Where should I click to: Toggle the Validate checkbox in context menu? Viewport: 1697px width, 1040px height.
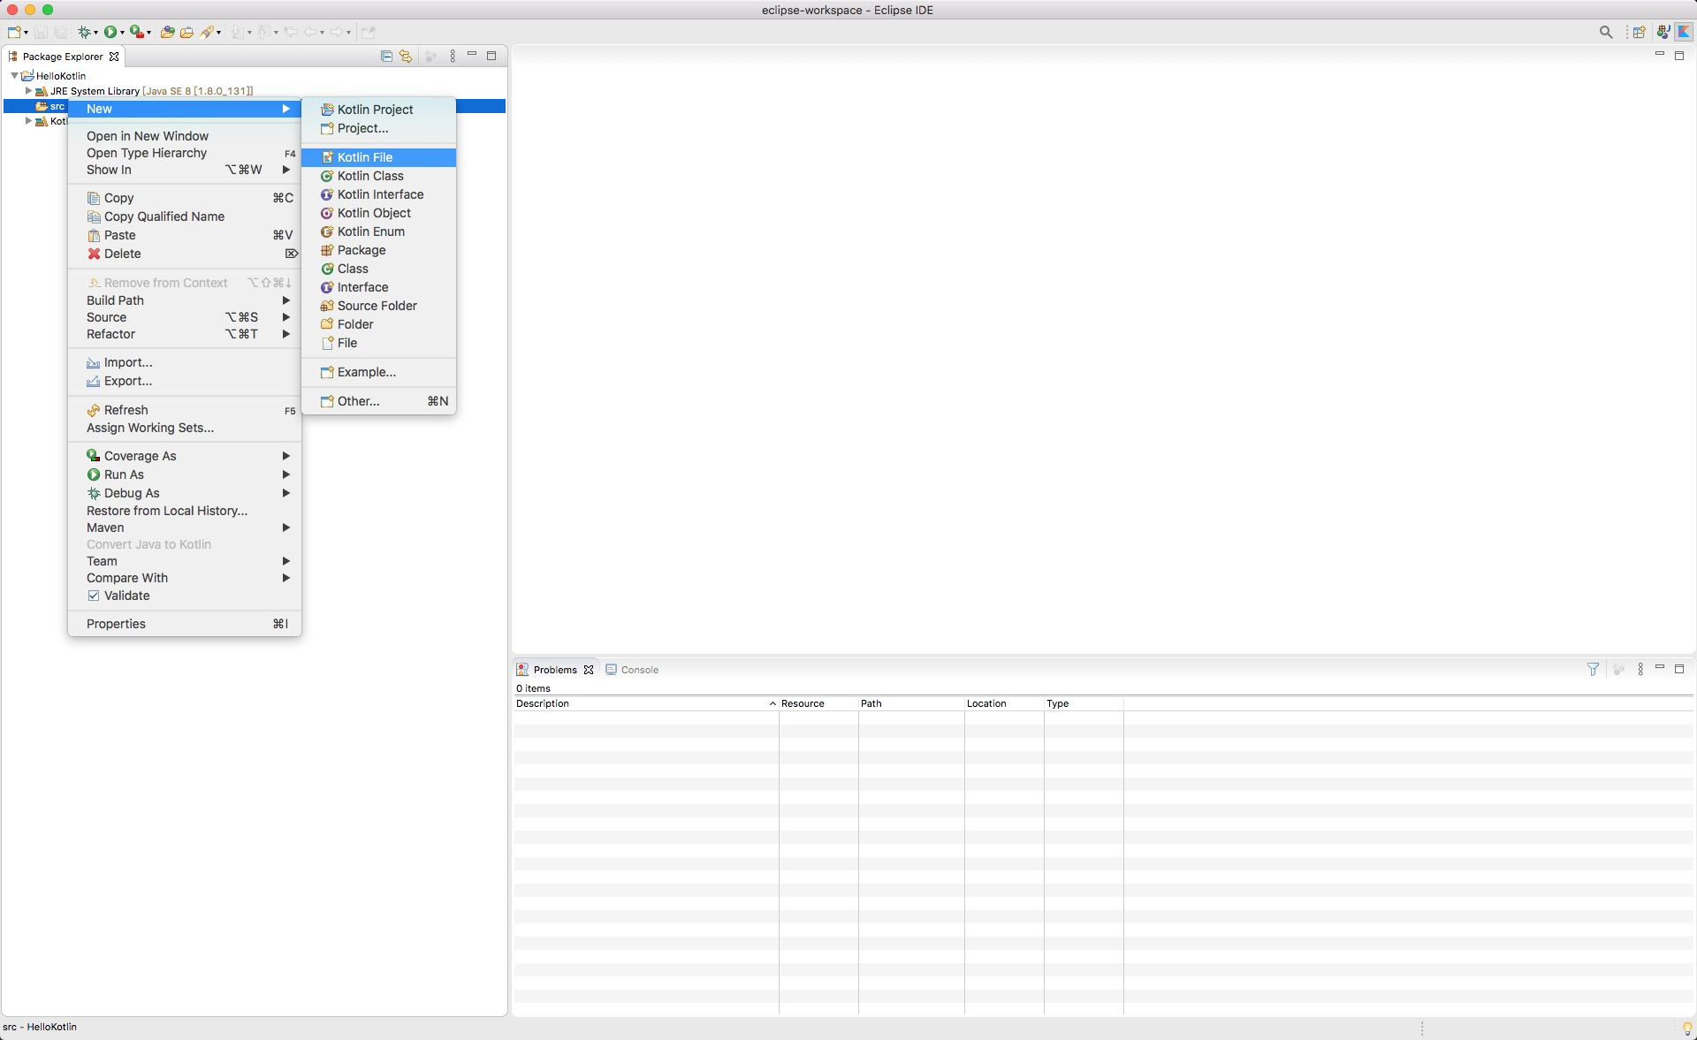[x=94, y=596]
